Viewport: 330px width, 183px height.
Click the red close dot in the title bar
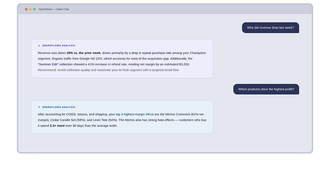26,9
